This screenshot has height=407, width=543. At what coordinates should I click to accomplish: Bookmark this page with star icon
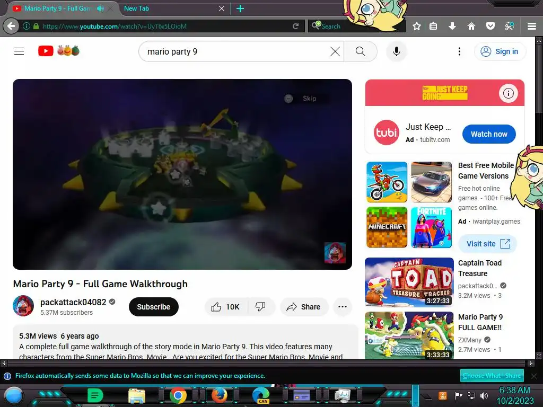tap(417, 26)
